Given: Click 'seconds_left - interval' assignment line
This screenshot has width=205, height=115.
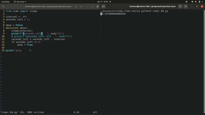Looking at the screenshot, I should 38,39.
